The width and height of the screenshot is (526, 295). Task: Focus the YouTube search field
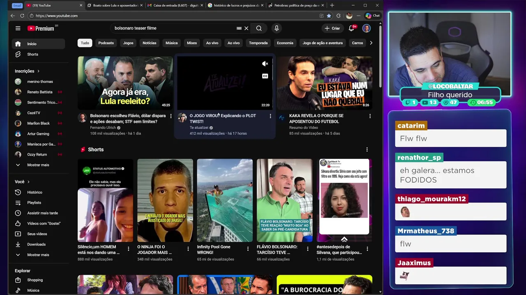173,28
